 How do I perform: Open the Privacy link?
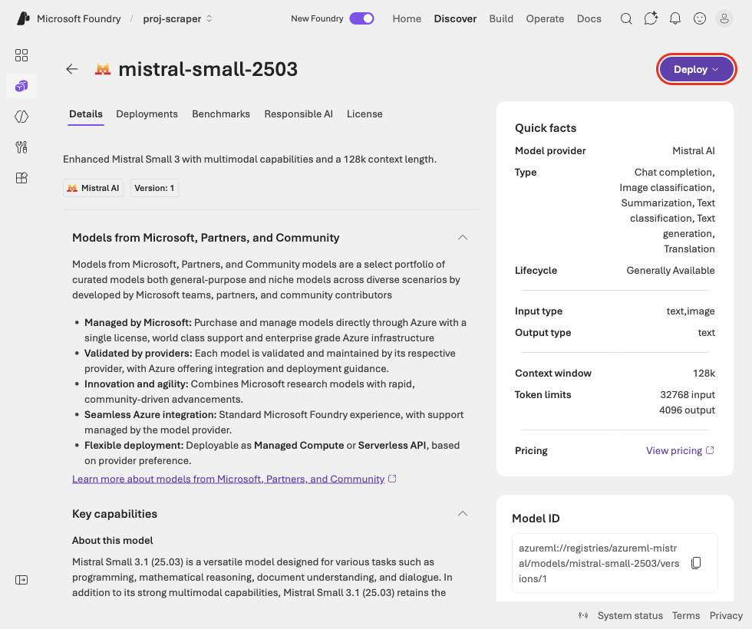(x=726, y=615)
